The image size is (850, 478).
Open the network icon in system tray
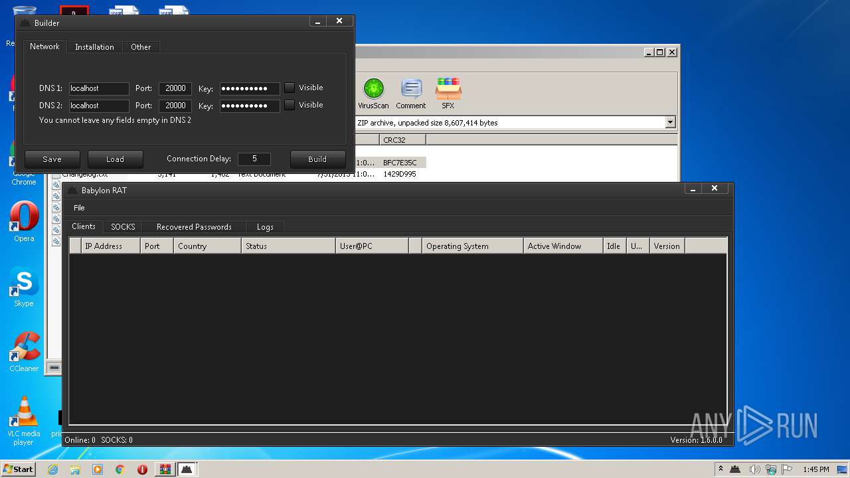pyautogui.click(x=771, y=469)
